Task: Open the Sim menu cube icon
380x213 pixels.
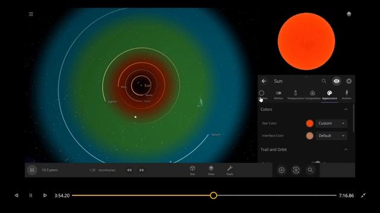Action: pyautogui.click(x=192, y=170)
